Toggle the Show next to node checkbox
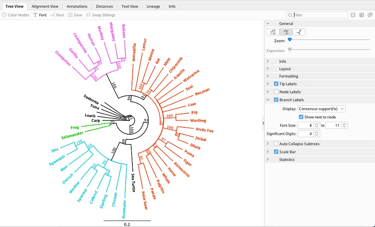375x227 pixels. [301, 117]
